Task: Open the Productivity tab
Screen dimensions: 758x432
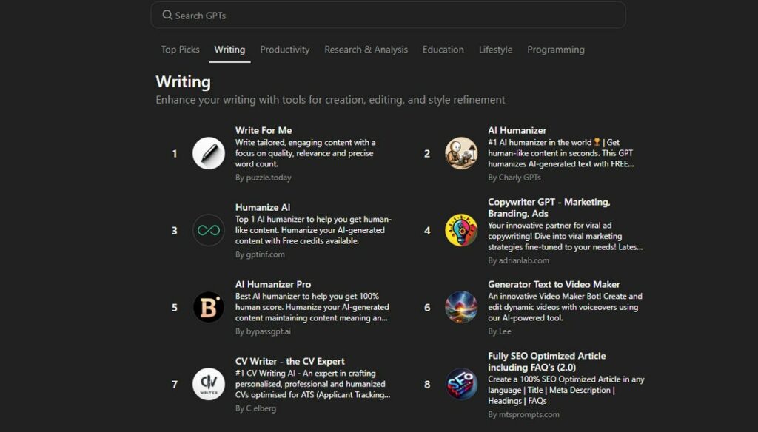Action: point(285,50)
